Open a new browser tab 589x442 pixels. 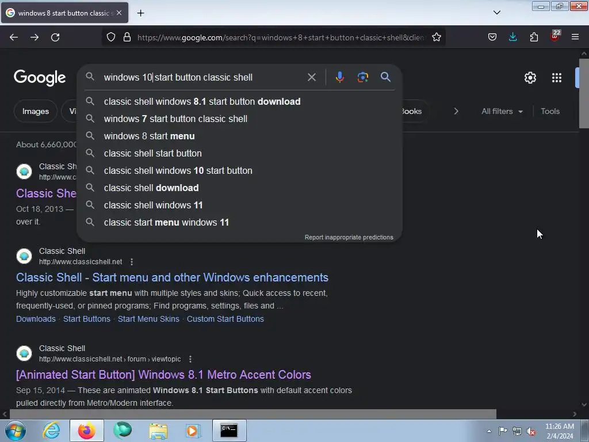pos(140,13)
